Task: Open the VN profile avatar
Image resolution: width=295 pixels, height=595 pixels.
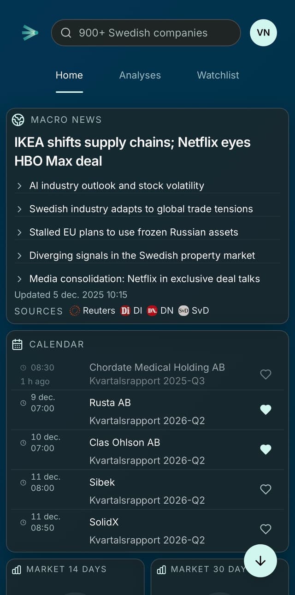Action: click(263, 33)
